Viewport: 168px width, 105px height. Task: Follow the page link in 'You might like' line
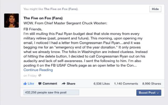[61, 9]
